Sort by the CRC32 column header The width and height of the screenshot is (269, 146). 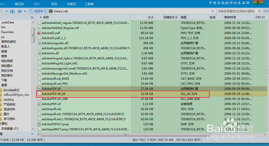[260, 17]
